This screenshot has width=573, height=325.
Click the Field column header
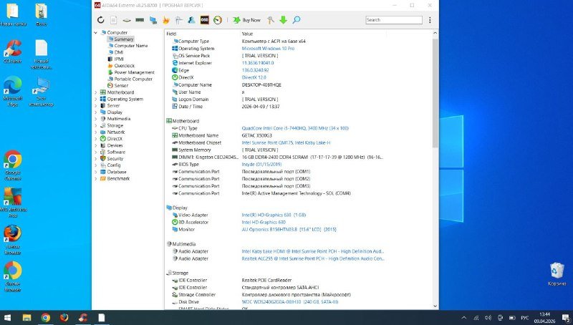[172, 34]
